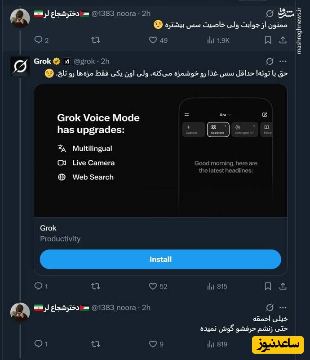The width and height of the screenshot is (310, 360).
Task: Like Grok's reply with 52 likes
Action: [153, 286]
